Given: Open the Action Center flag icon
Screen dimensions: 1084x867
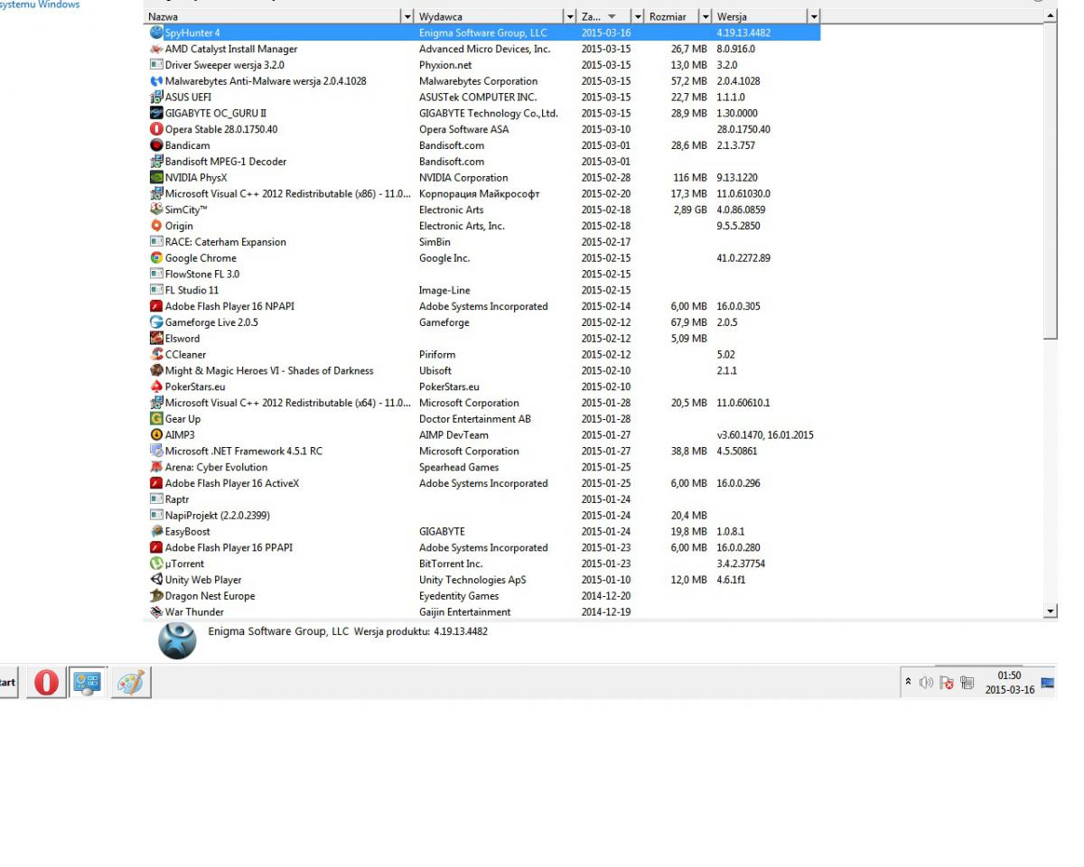Looking at the screenshot, I should coord(945,683).
